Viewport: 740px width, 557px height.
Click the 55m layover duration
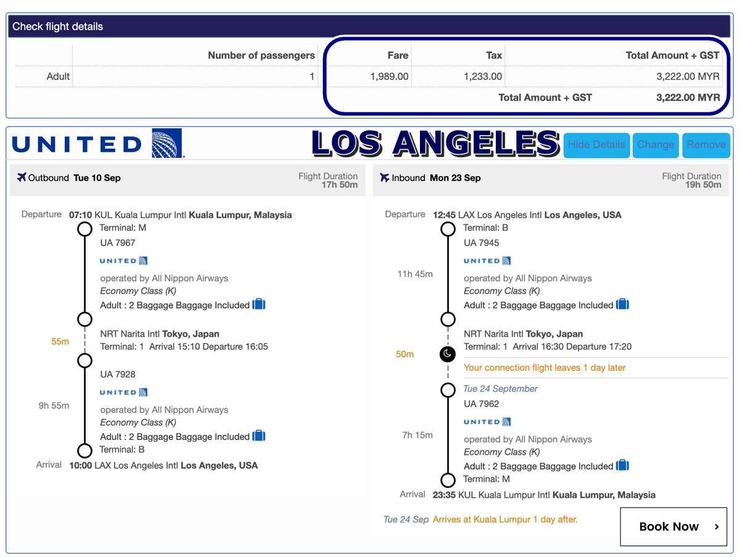pos(60,342)
